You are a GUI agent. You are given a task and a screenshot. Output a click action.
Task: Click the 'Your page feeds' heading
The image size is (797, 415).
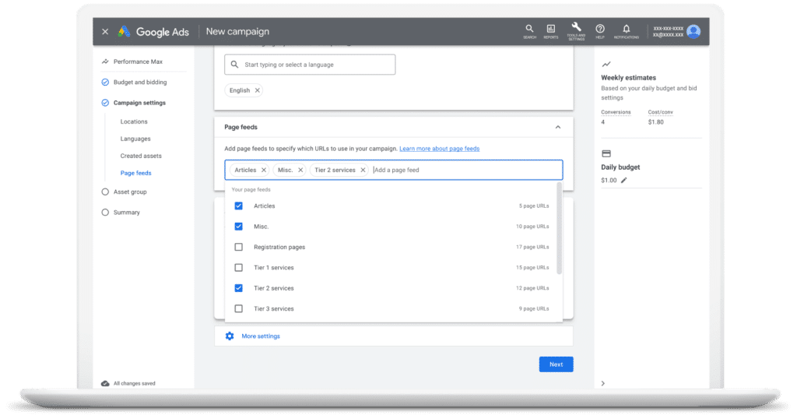(251, 190)
